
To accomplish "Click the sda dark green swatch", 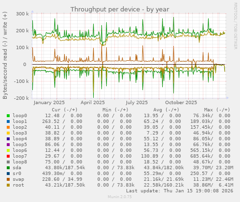I will (x=8, y=168).
